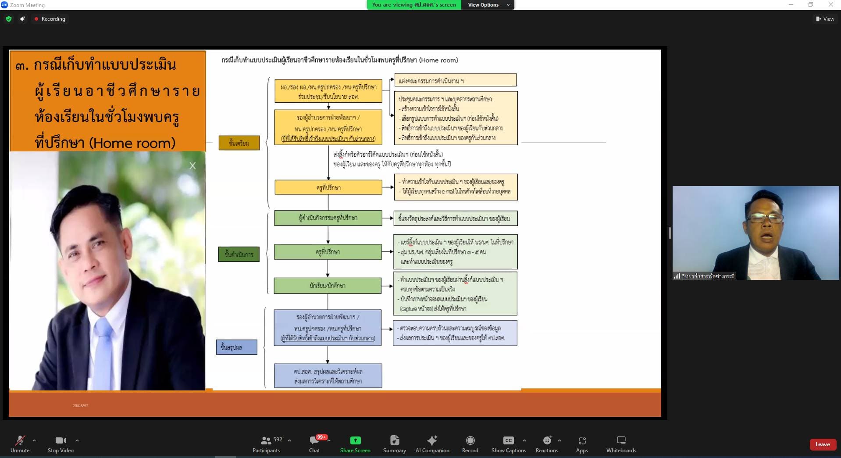Show Captions in the meeting
This screenshot has width=841, height=458.
pyautogui.click(x=508, y=444)
